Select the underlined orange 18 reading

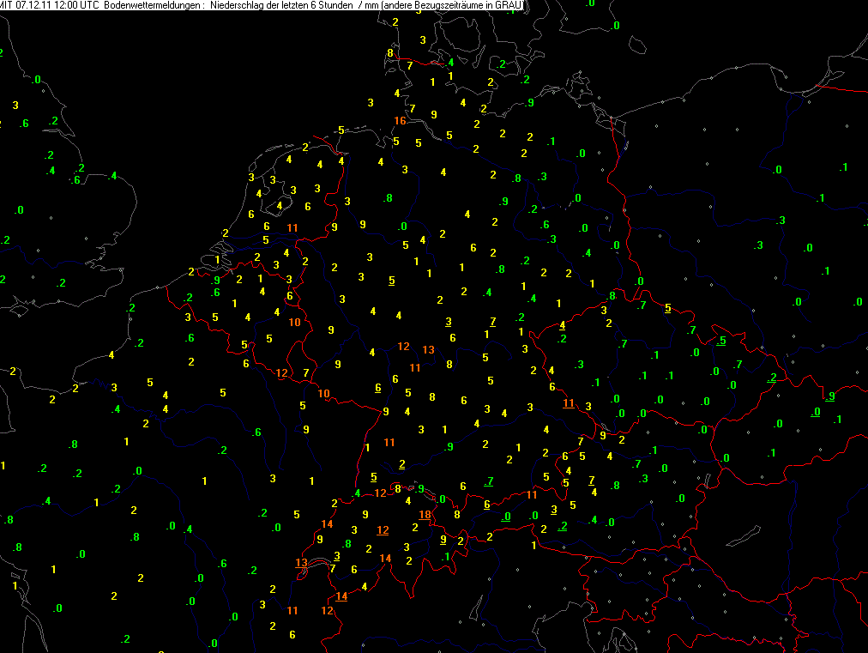[425, 515]
